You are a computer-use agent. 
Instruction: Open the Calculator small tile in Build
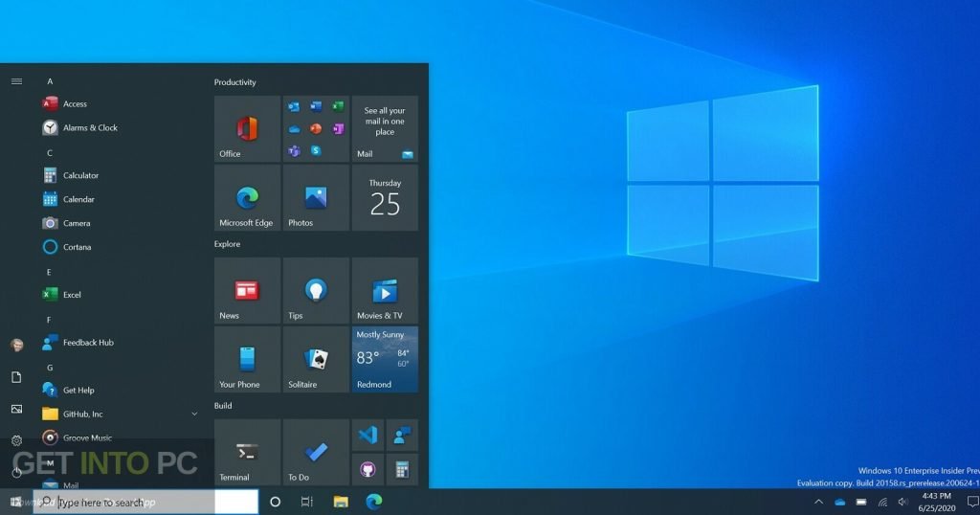(402, 469)
